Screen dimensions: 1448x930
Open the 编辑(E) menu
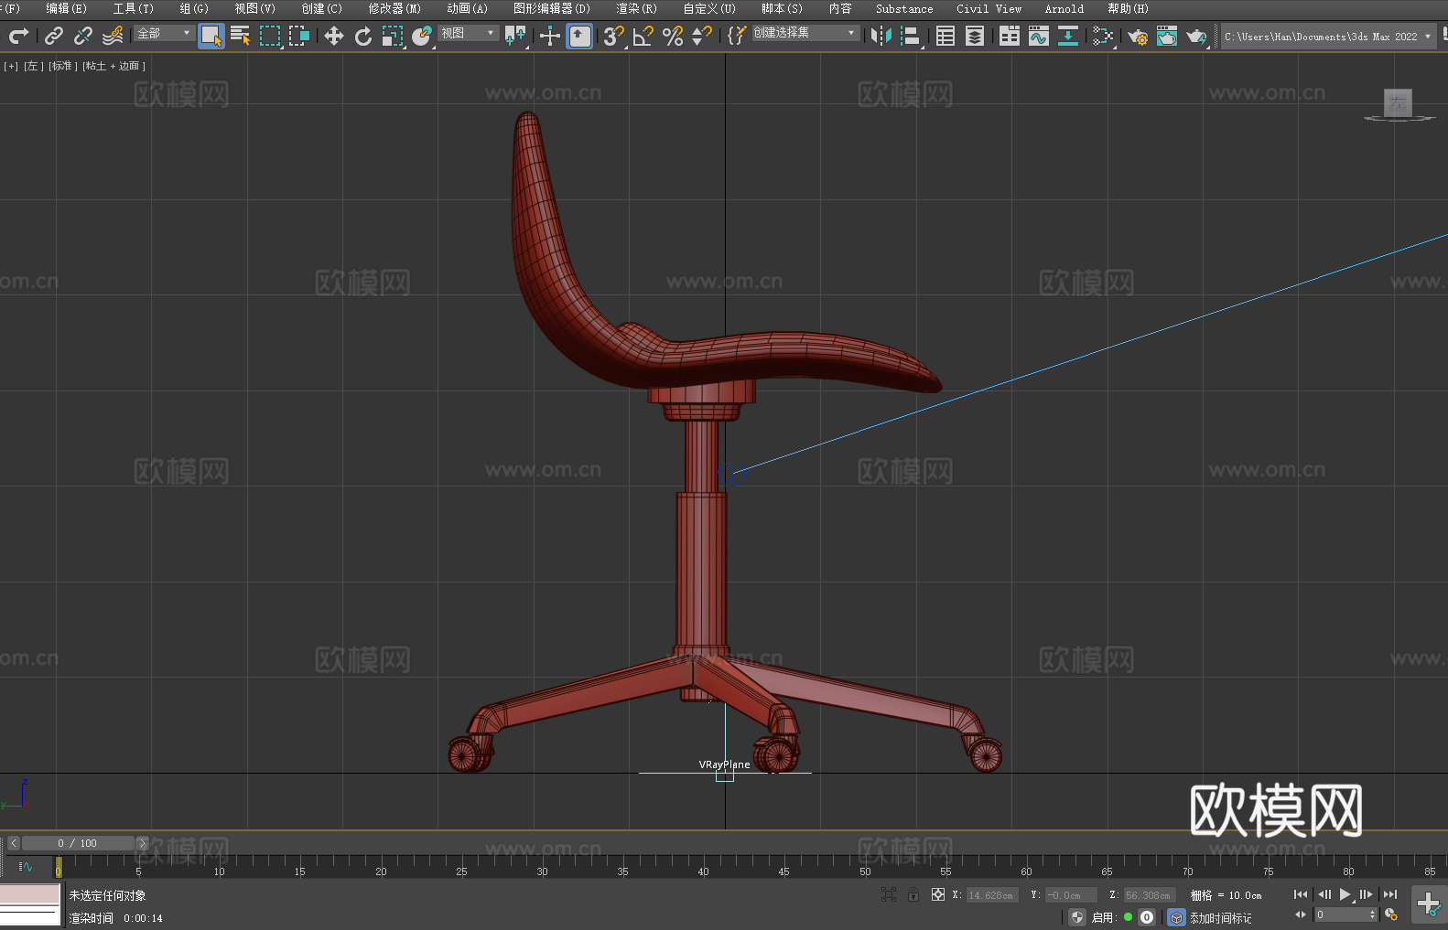[67, 8]
